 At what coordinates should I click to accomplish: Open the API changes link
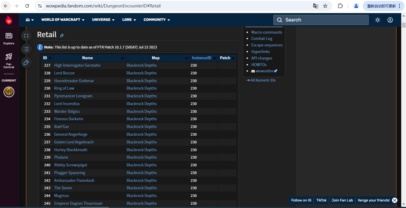click(x=262, y=58)
